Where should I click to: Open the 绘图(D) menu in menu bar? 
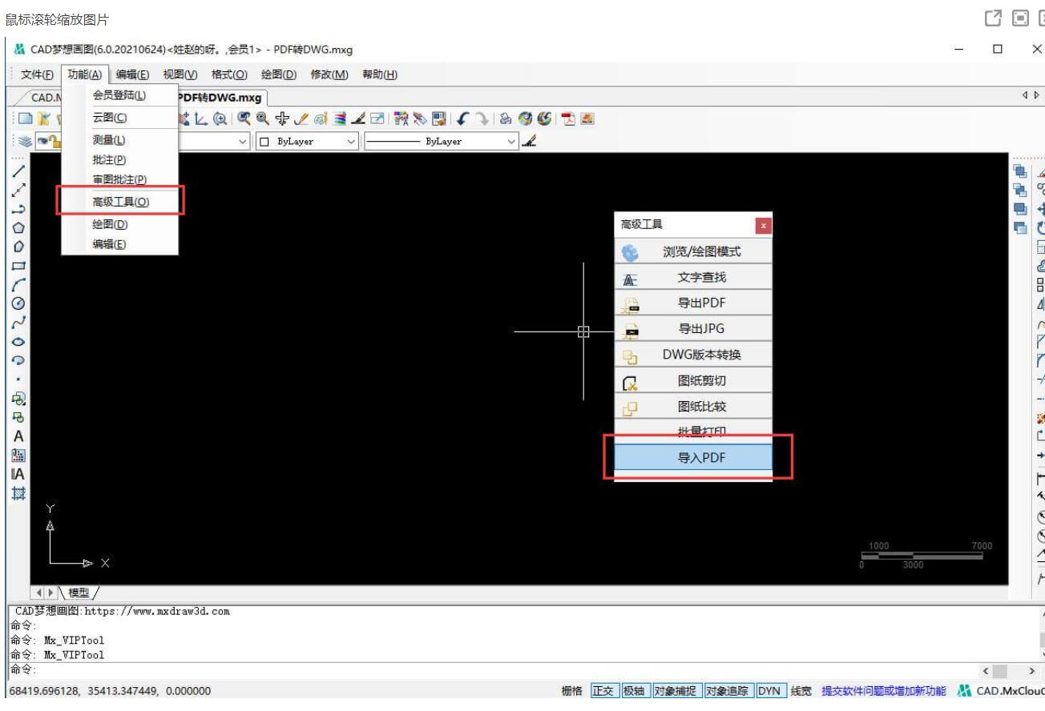pos(278,74)
